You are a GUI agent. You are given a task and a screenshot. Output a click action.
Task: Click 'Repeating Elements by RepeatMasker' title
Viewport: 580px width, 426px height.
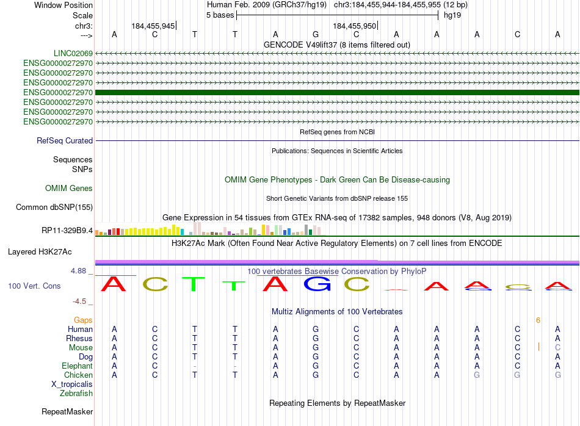(x=337, y=403)
